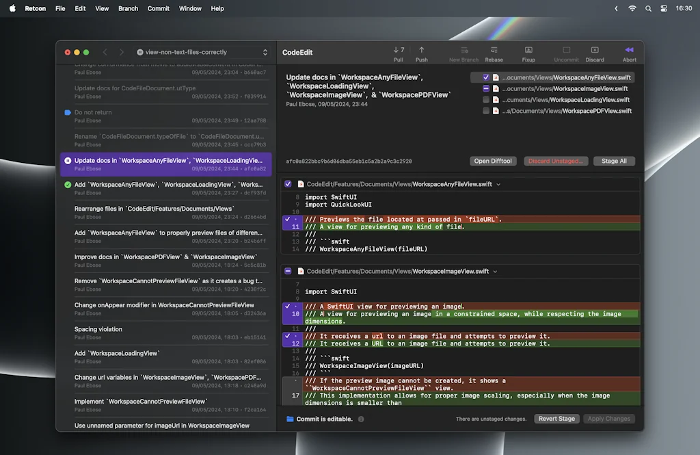Select the Rebase tool icon
Viewport: 700px width, 455px height.
(x=494, y=50)
